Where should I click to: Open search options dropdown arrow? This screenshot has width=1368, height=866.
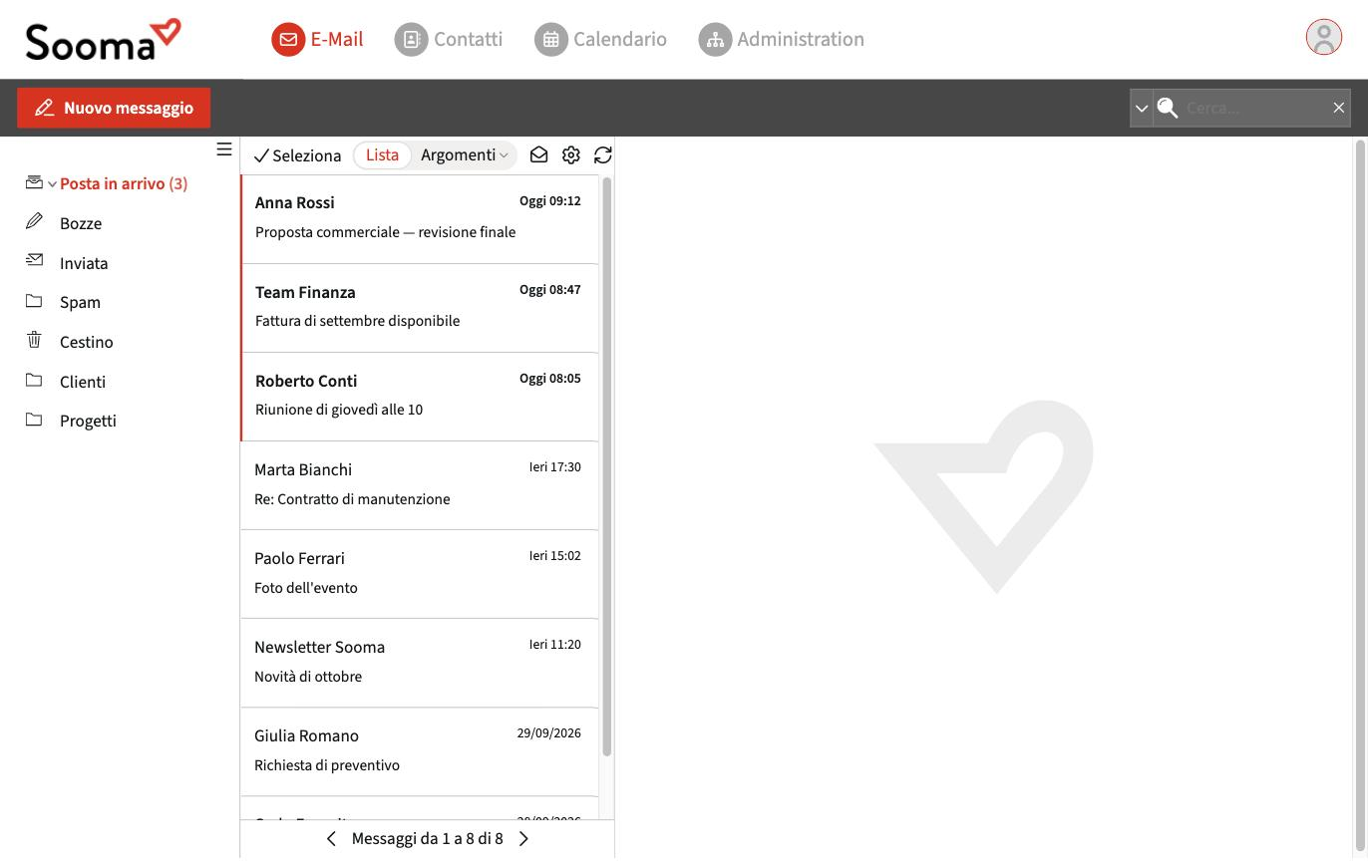1142,108
